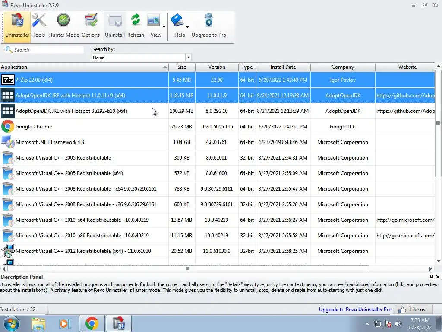
Task: Open Windows Explorer from taskbar
Action: click(38, 324)
